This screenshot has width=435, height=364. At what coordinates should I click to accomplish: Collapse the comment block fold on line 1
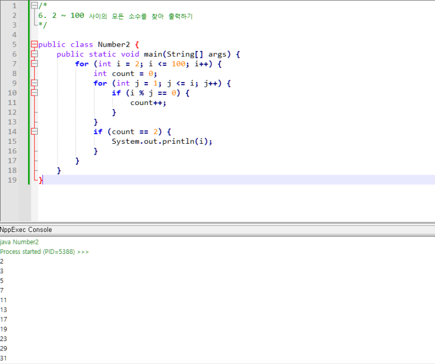point(34,6)
